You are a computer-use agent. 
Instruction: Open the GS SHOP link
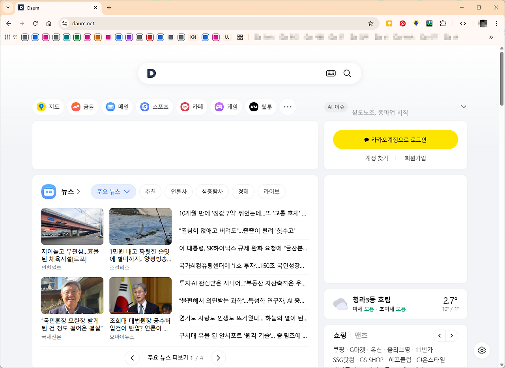tap(372, 360)
